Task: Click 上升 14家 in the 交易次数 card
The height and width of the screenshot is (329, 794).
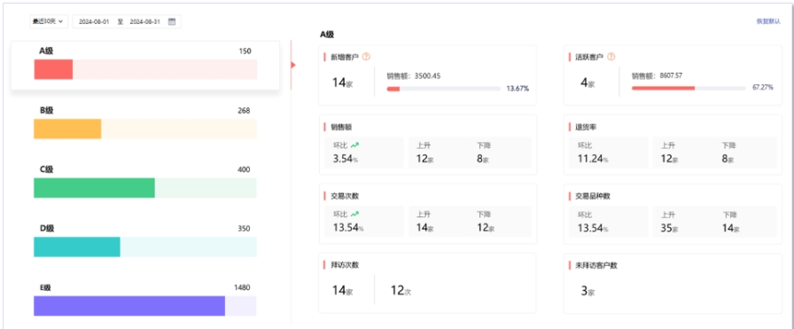Action: click(424, 222)
